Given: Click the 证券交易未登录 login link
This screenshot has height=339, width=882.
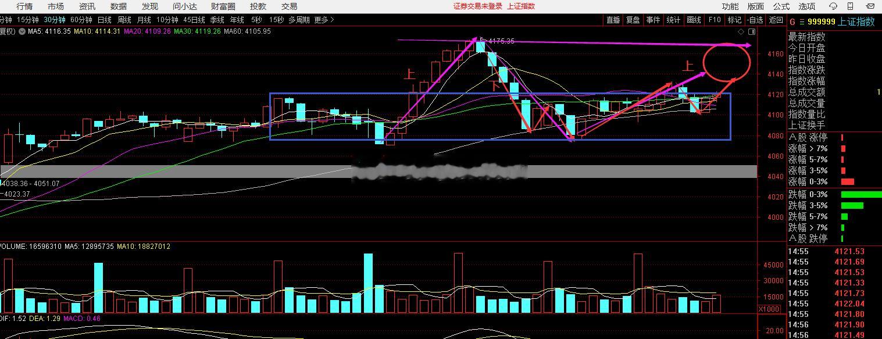Looking at the screenshot, I should (478, 6).
